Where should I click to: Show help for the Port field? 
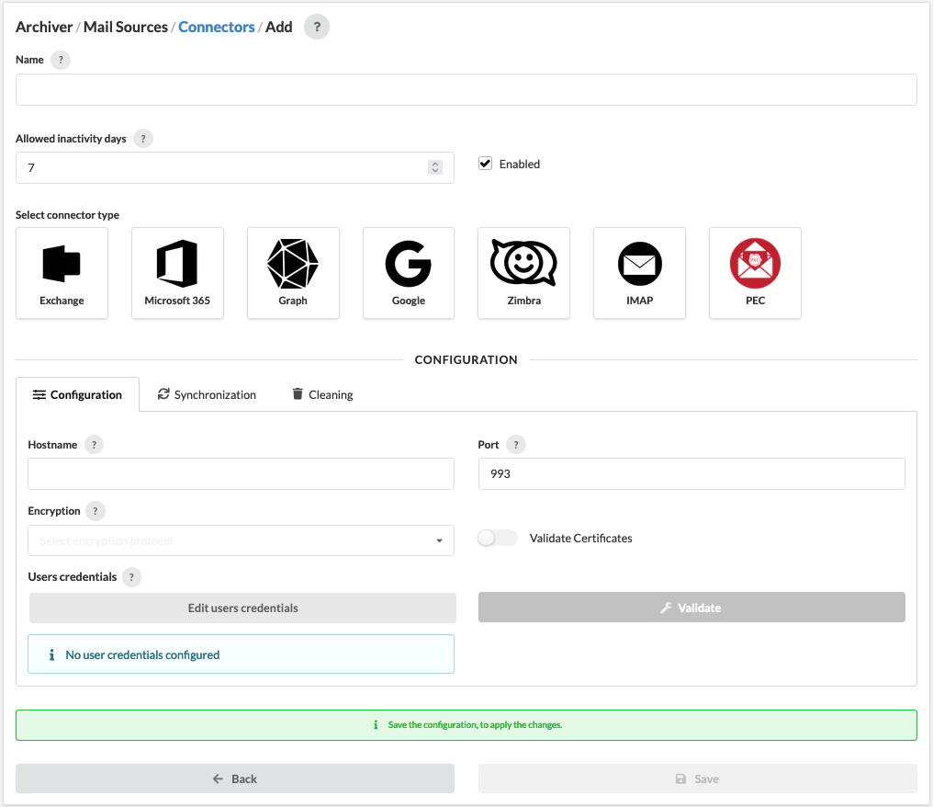point(516,444)
